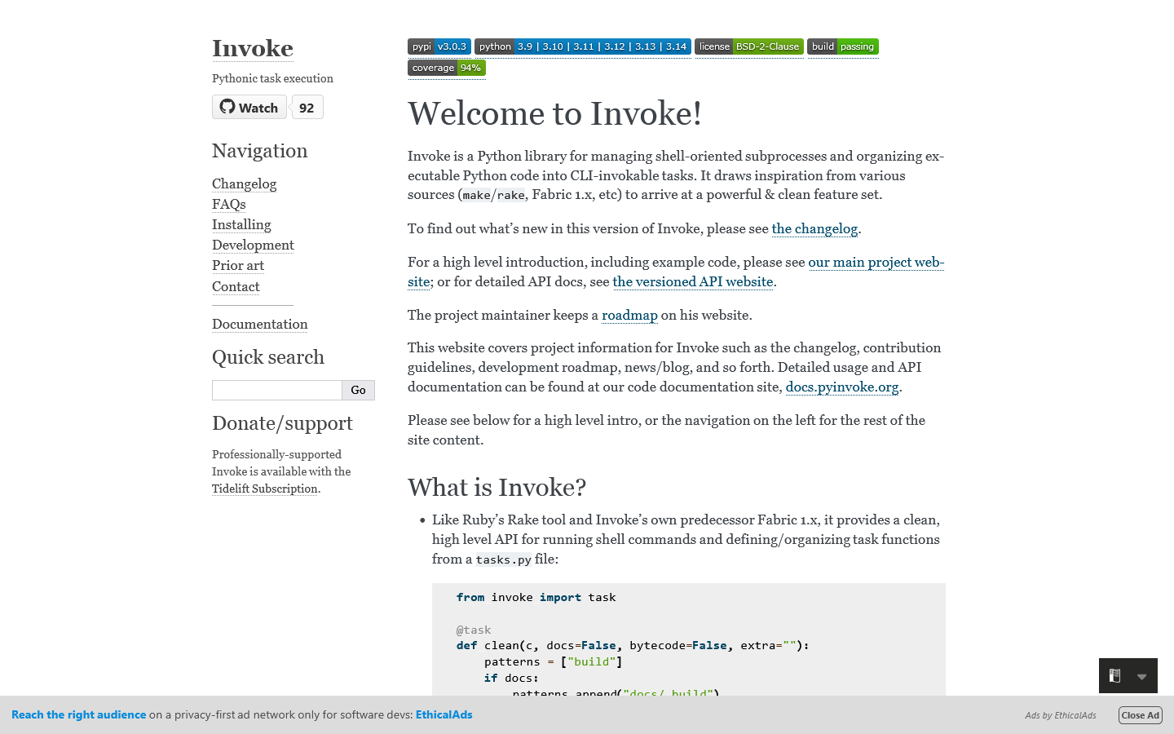Click the Navigation sidebar heading
This screenshot has width=1174, height=734.
point(260,151)
